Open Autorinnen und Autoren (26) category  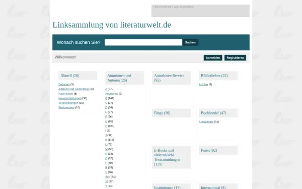tap(119, 78)
